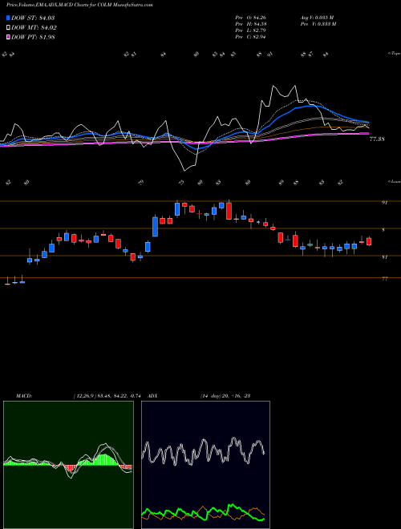Click the previous volume 'Pre V: 0.333 M' text
This screenshot has width=401, height=529.
(318, 24)
